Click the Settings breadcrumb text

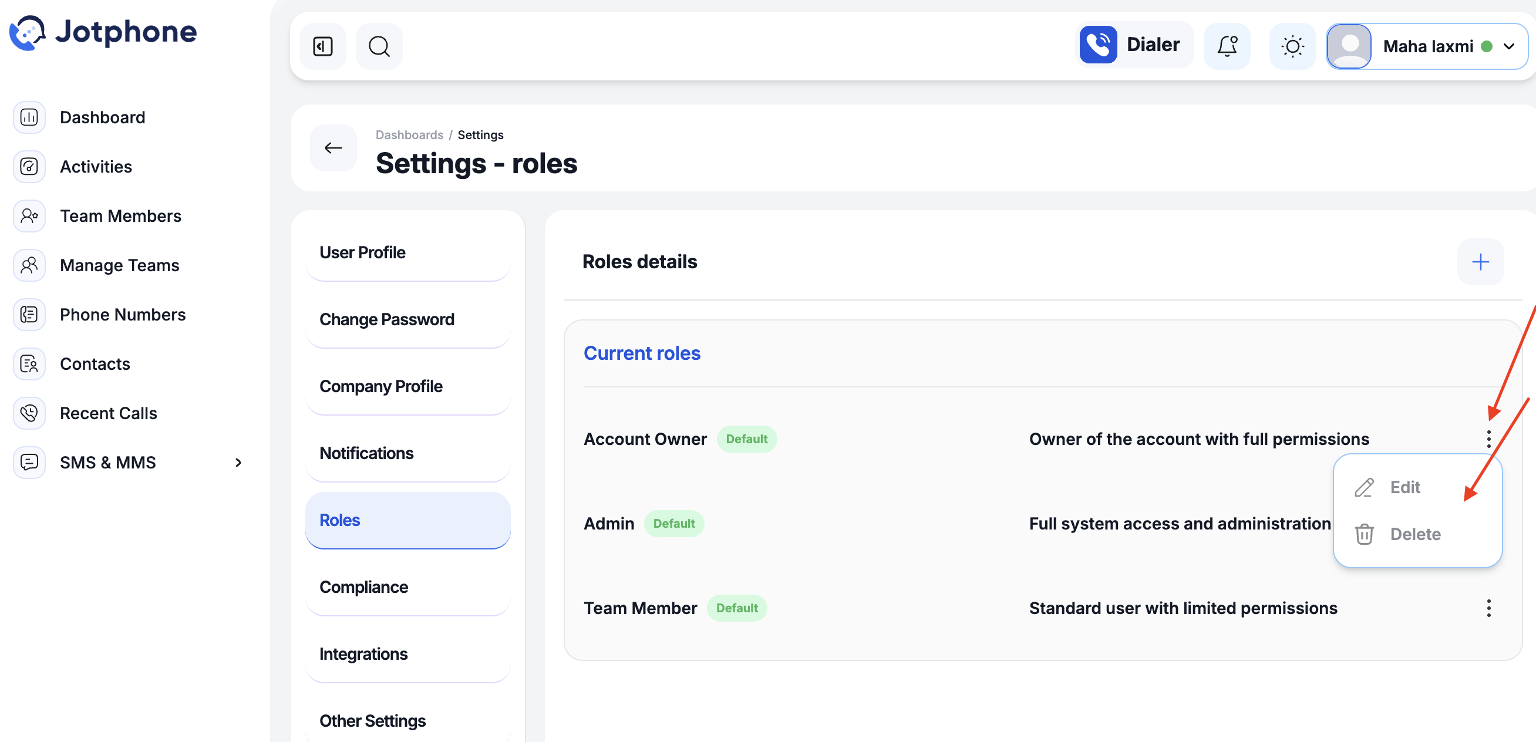pos(480,135)
